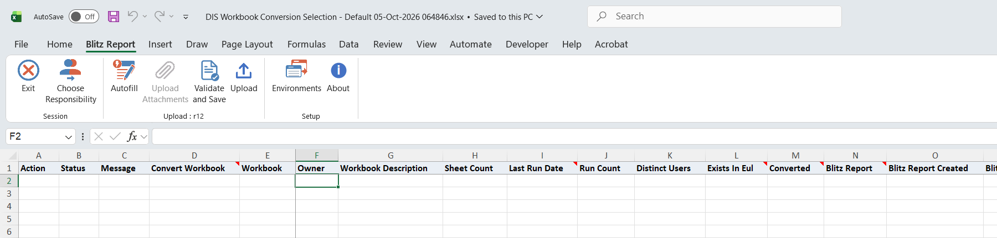This screenshot has width=997, height=238.
Task: Open the Automate tab
Action: coord(471,44)
